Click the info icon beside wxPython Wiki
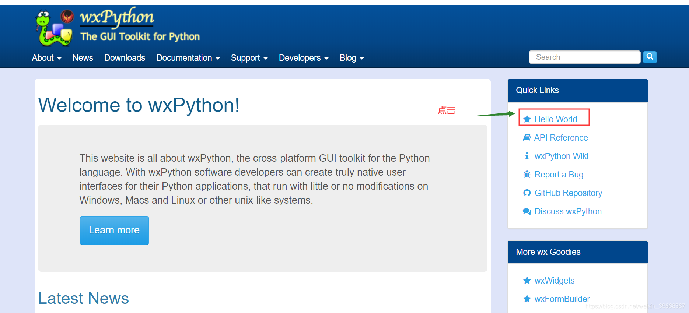Viewport: 689px width, 313px height. point(527,156)
